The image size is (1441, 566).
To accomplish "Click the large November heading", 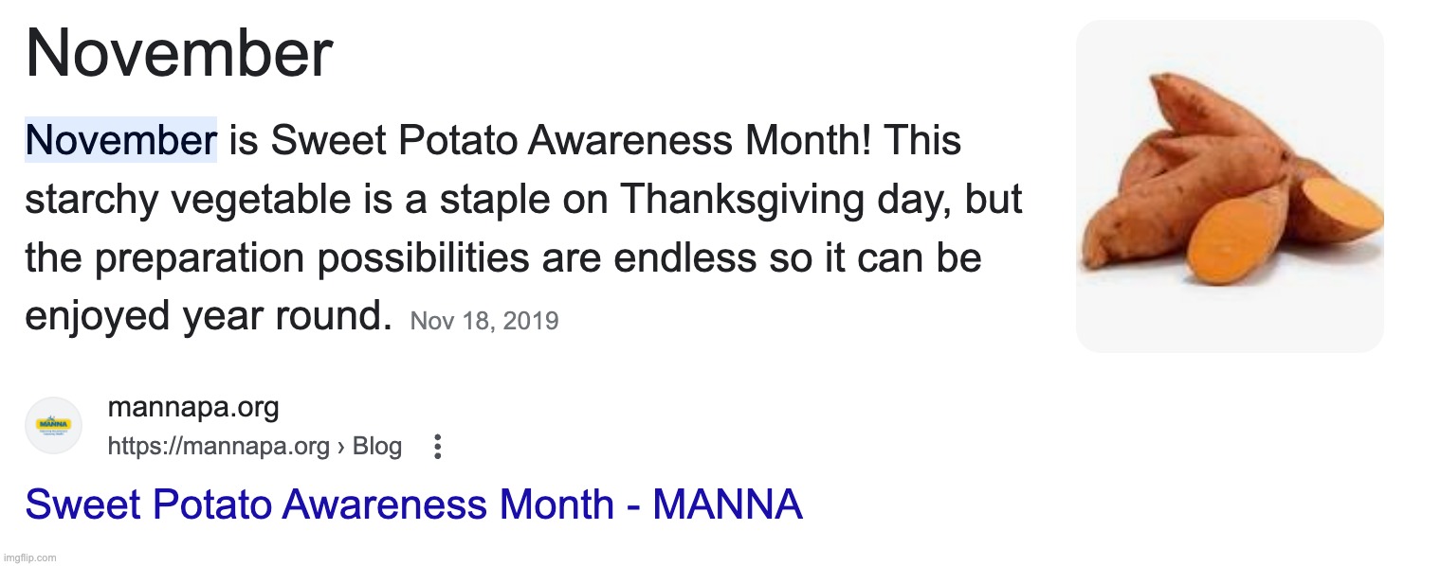I will point(179,54).
